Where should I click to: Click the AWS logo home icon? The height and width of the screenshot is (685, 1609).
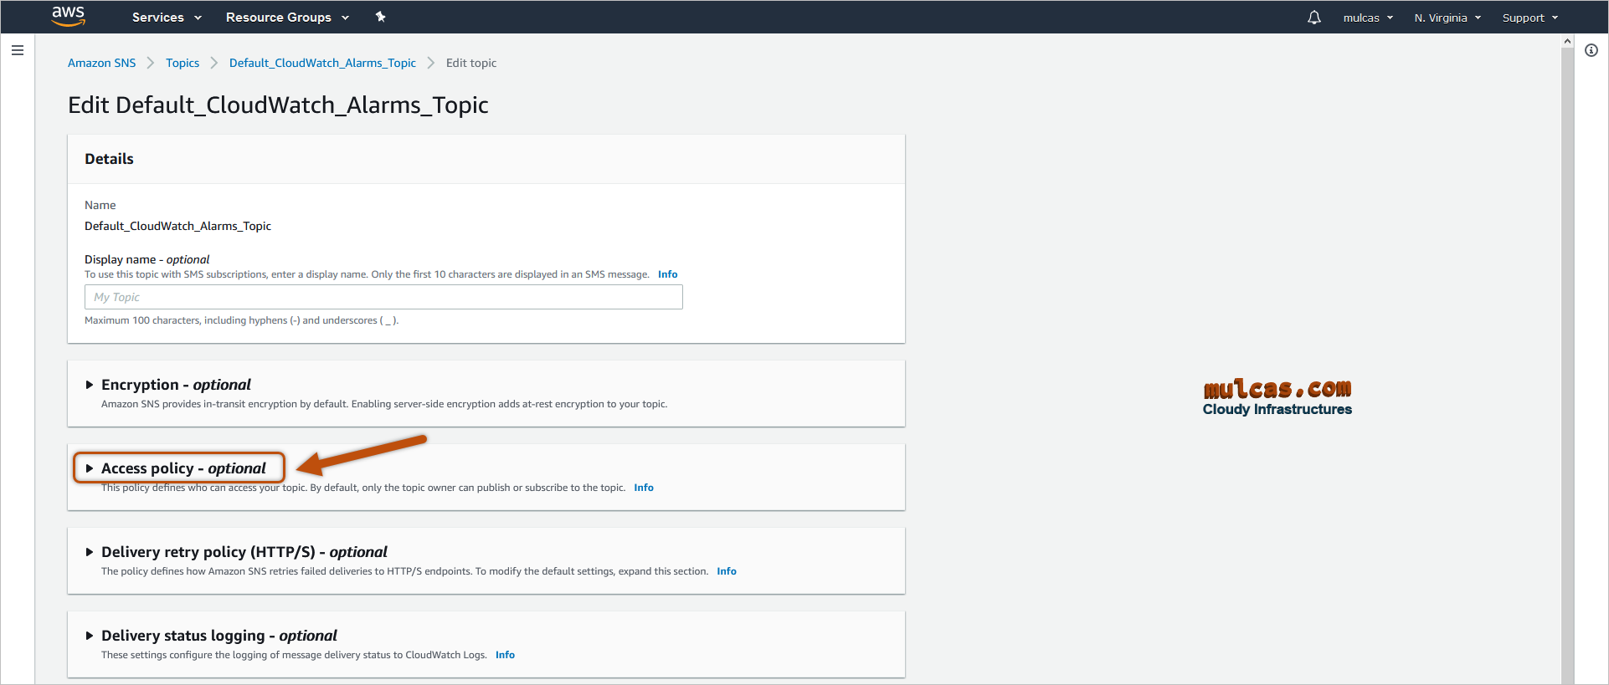click(x=69, y=16)
